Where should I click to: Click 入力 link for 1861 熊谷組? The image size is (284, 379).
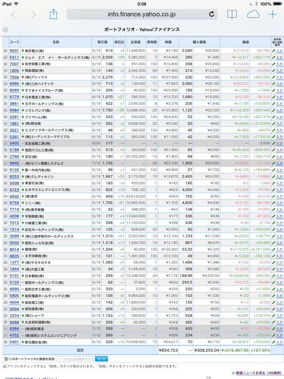pyautogui.click(x=280, y=124)
